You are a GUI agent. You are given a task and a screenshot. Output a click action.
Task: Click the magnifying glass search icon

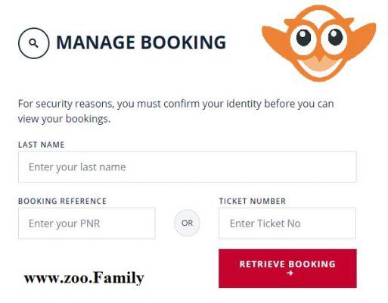(33, 43)
